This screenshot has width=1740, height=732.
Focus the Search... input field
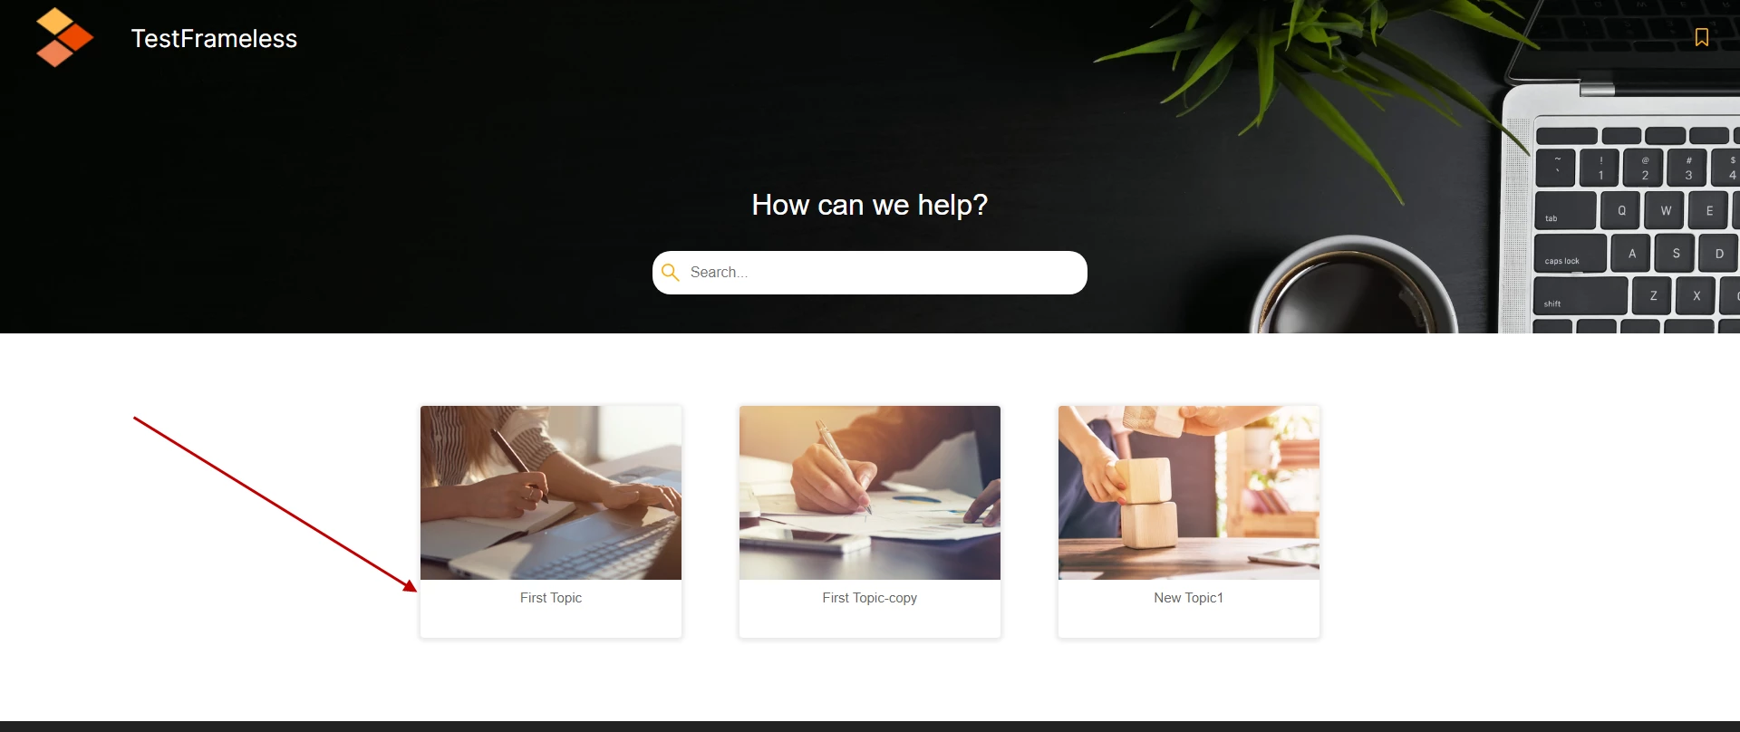coord(870,273)
